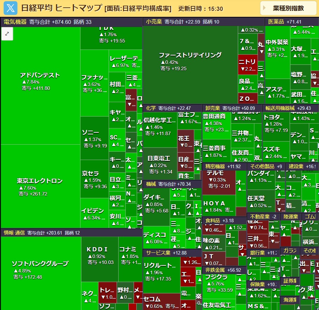Open the 不動産業 sector header

point(263,217)
